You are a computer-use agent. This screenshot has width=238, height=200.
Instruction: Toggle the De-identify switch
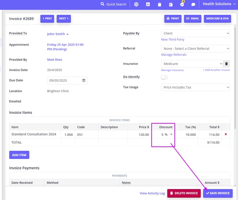click(164, 77)
